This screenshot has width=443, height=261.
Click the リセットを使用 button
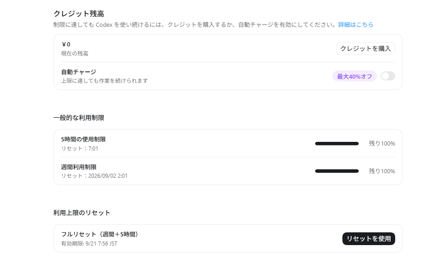tap(368, 239)
